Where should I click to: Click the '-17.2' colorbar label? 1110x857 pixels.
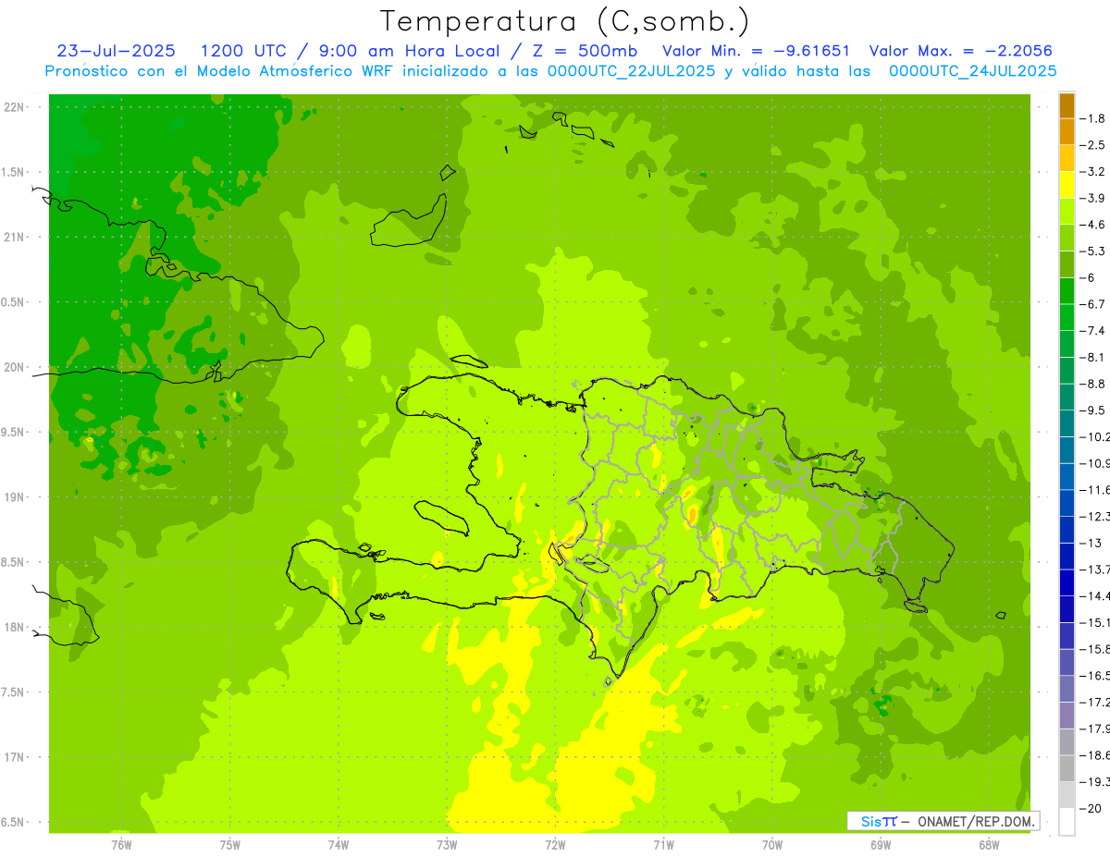(x=1094, y=703)
